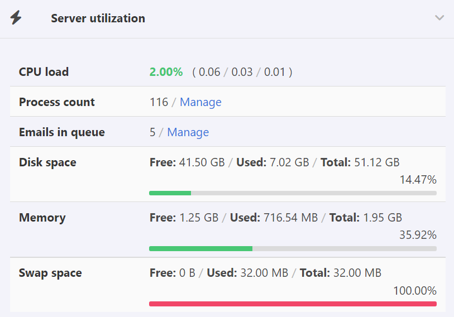Select the Memory row label

click(42, 218)
